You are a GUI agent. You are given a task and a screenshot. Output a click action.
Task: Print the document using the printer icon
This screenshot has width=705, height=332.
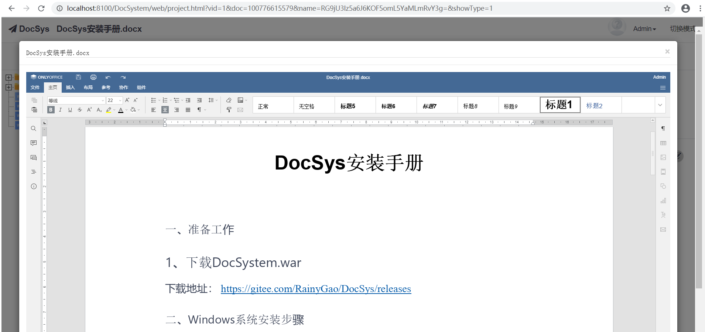[x=93, y=77]
